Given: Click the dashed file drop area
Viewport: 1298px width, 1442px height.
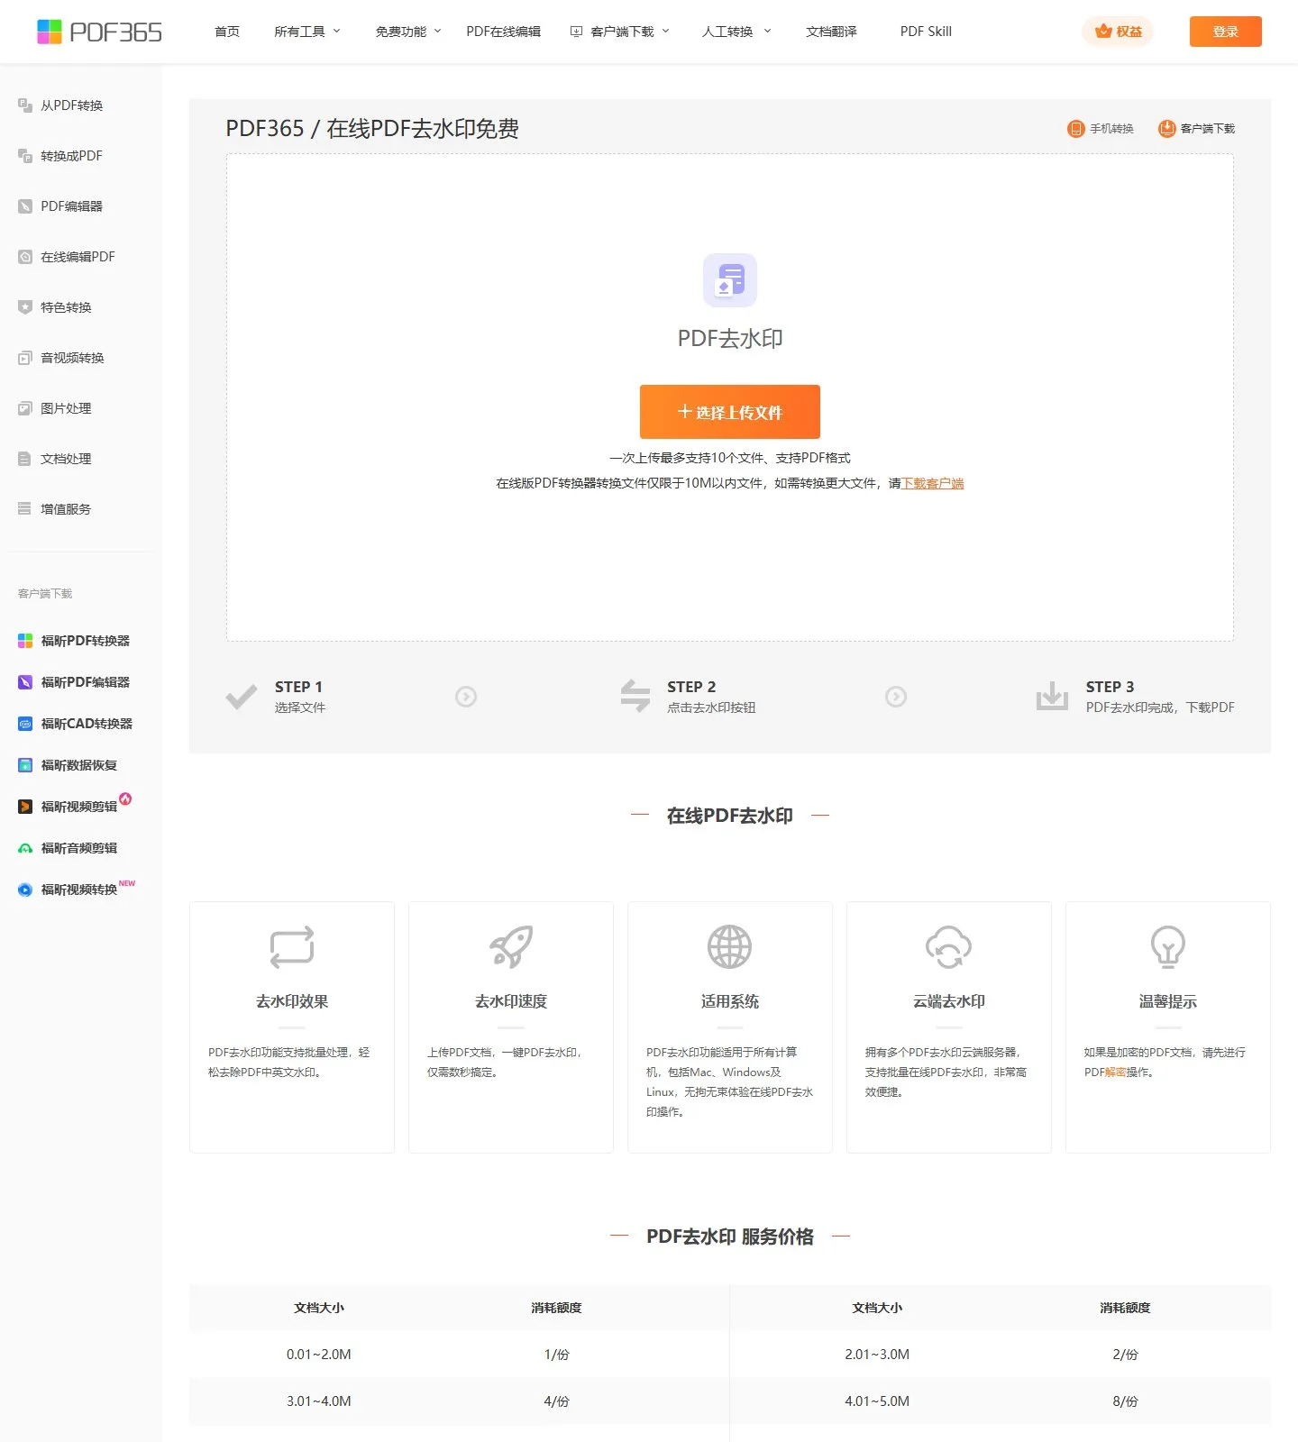Looking at the screenshot, I should coord(730,397).
